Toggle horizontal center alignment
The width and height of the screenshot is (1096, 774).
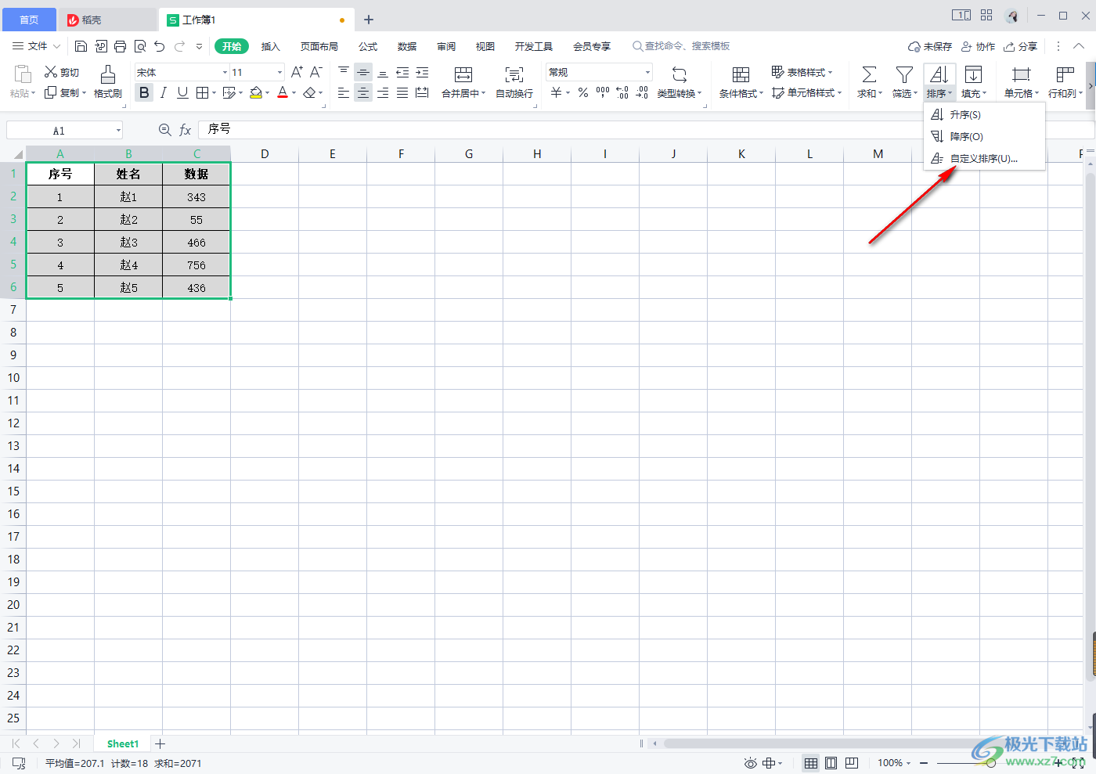(363, 93)
